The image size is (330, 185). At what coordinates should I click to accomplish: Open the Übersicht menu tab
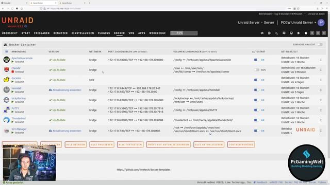[x=10, y=33]
